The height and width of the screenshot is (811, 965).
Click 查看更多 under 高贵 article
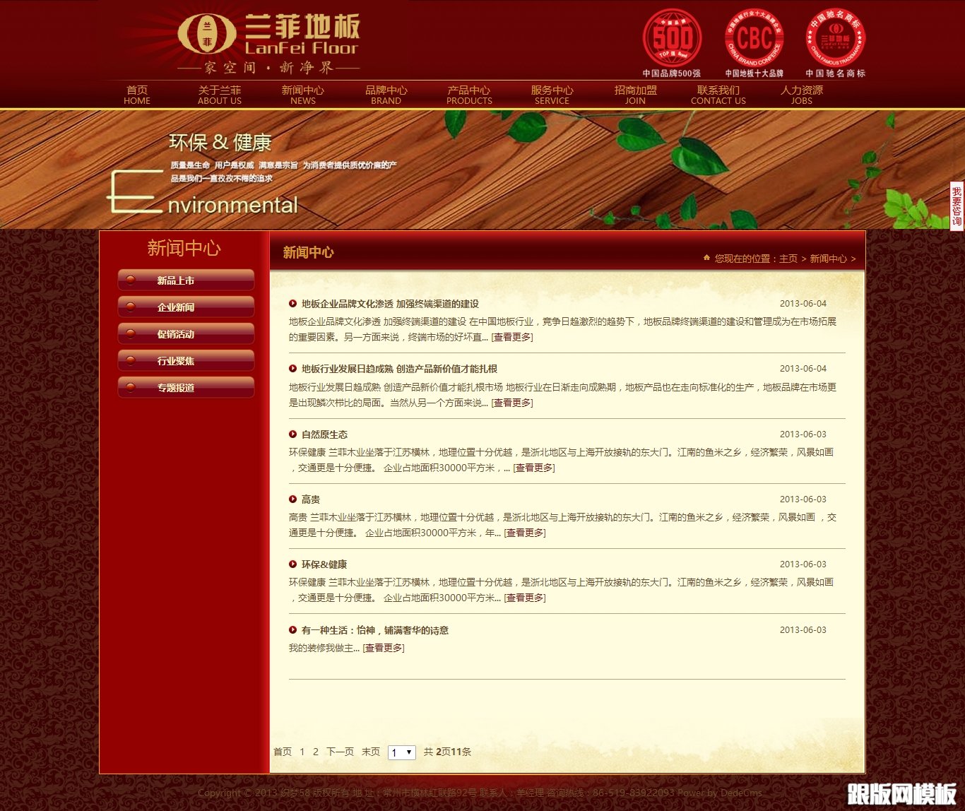(525, 533)
